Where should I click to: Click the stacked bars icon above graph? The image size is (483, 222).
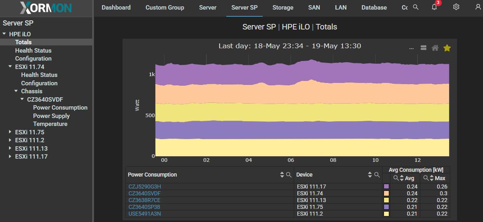click(424, 48)
